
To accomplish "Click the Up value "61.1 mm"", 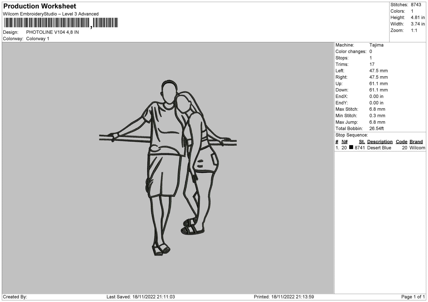I will click(379, 84).
